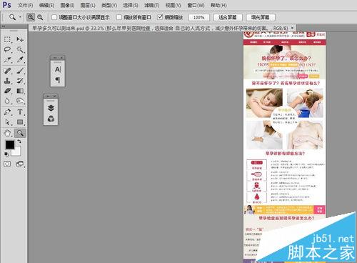This screenshot has height=263, width=357.
Task: Open the Character panel icon
Action: pos(58,69)
